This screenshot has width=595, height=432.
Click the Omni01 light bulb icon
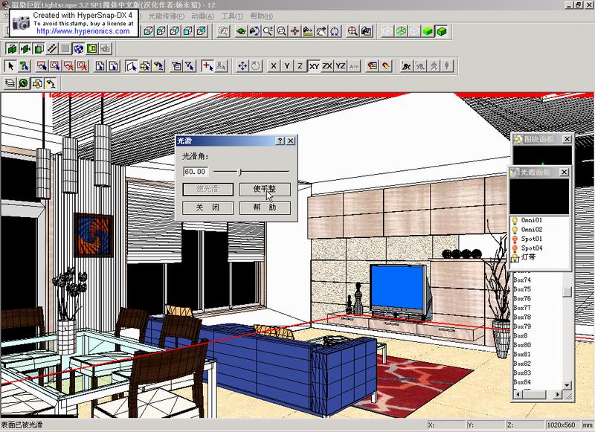click(515, 220)
